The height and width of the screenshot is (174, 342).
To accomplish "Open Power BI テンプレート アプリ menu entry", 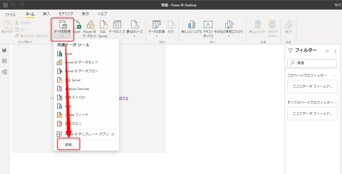I will point(86,134).
